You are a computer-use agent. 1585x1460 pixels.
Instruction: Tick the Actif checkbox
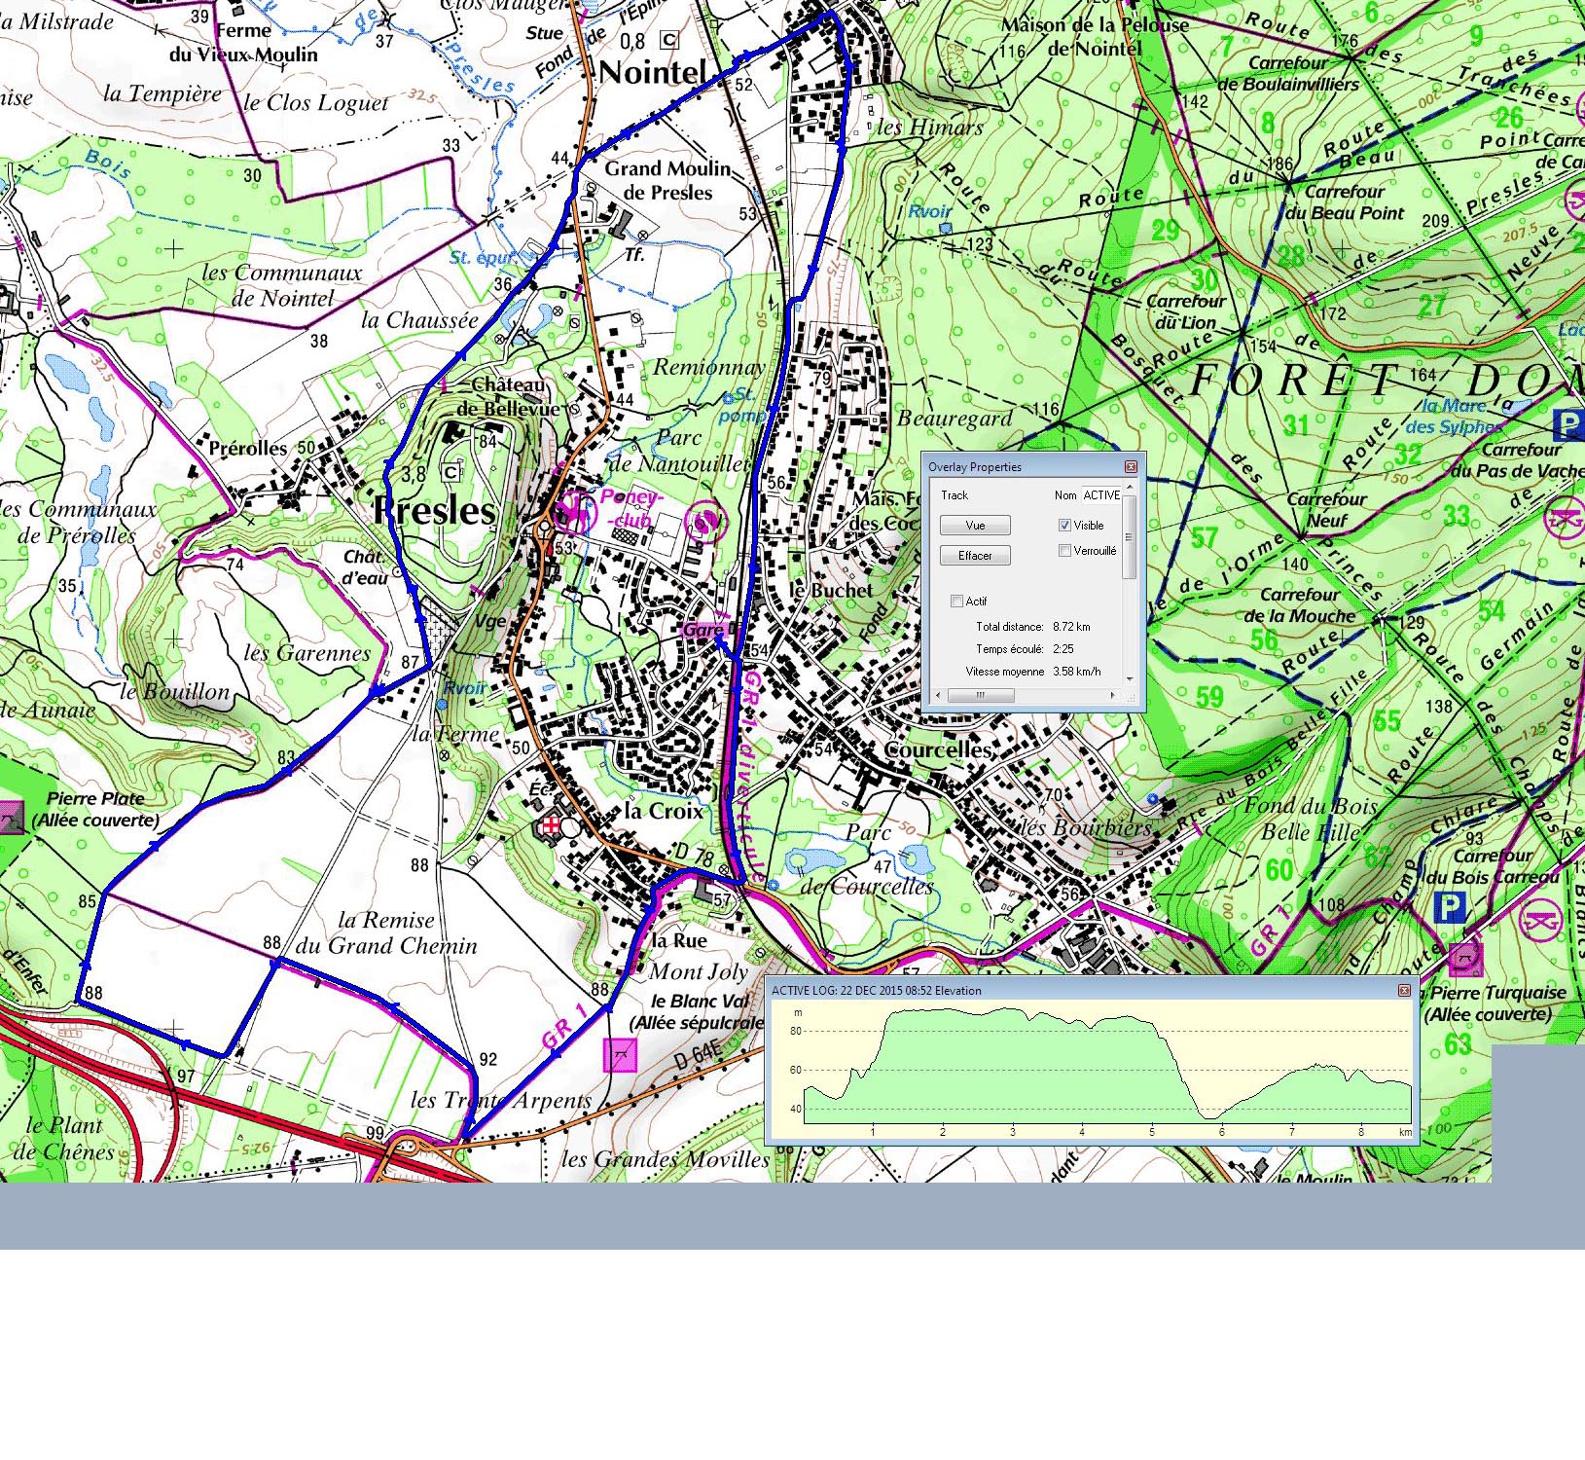957,602
